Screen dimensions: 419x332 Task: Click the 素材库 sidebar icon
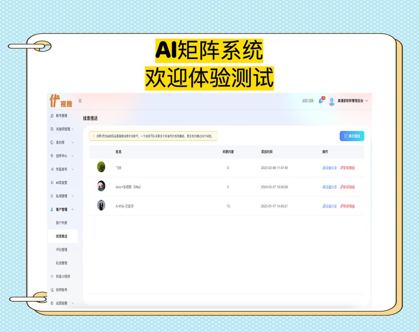click(52, 142)
